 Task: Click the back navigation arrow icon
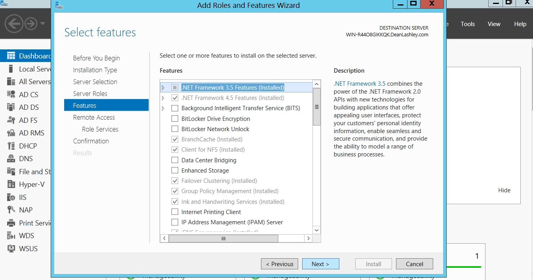click(x=13, y=24)
